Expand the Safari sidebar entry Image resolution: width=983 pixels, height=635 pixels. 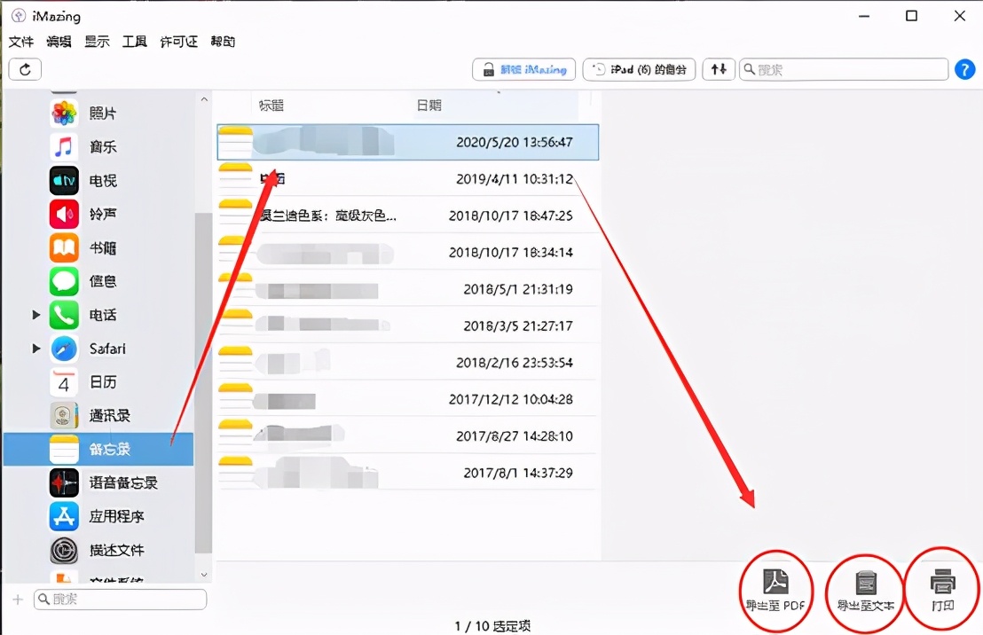(35, 349)
